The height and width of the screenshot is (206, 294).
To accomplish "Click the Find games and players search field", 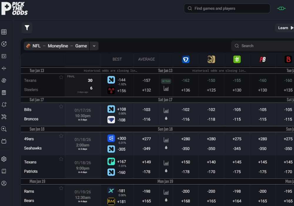I will tap(227, 8).
